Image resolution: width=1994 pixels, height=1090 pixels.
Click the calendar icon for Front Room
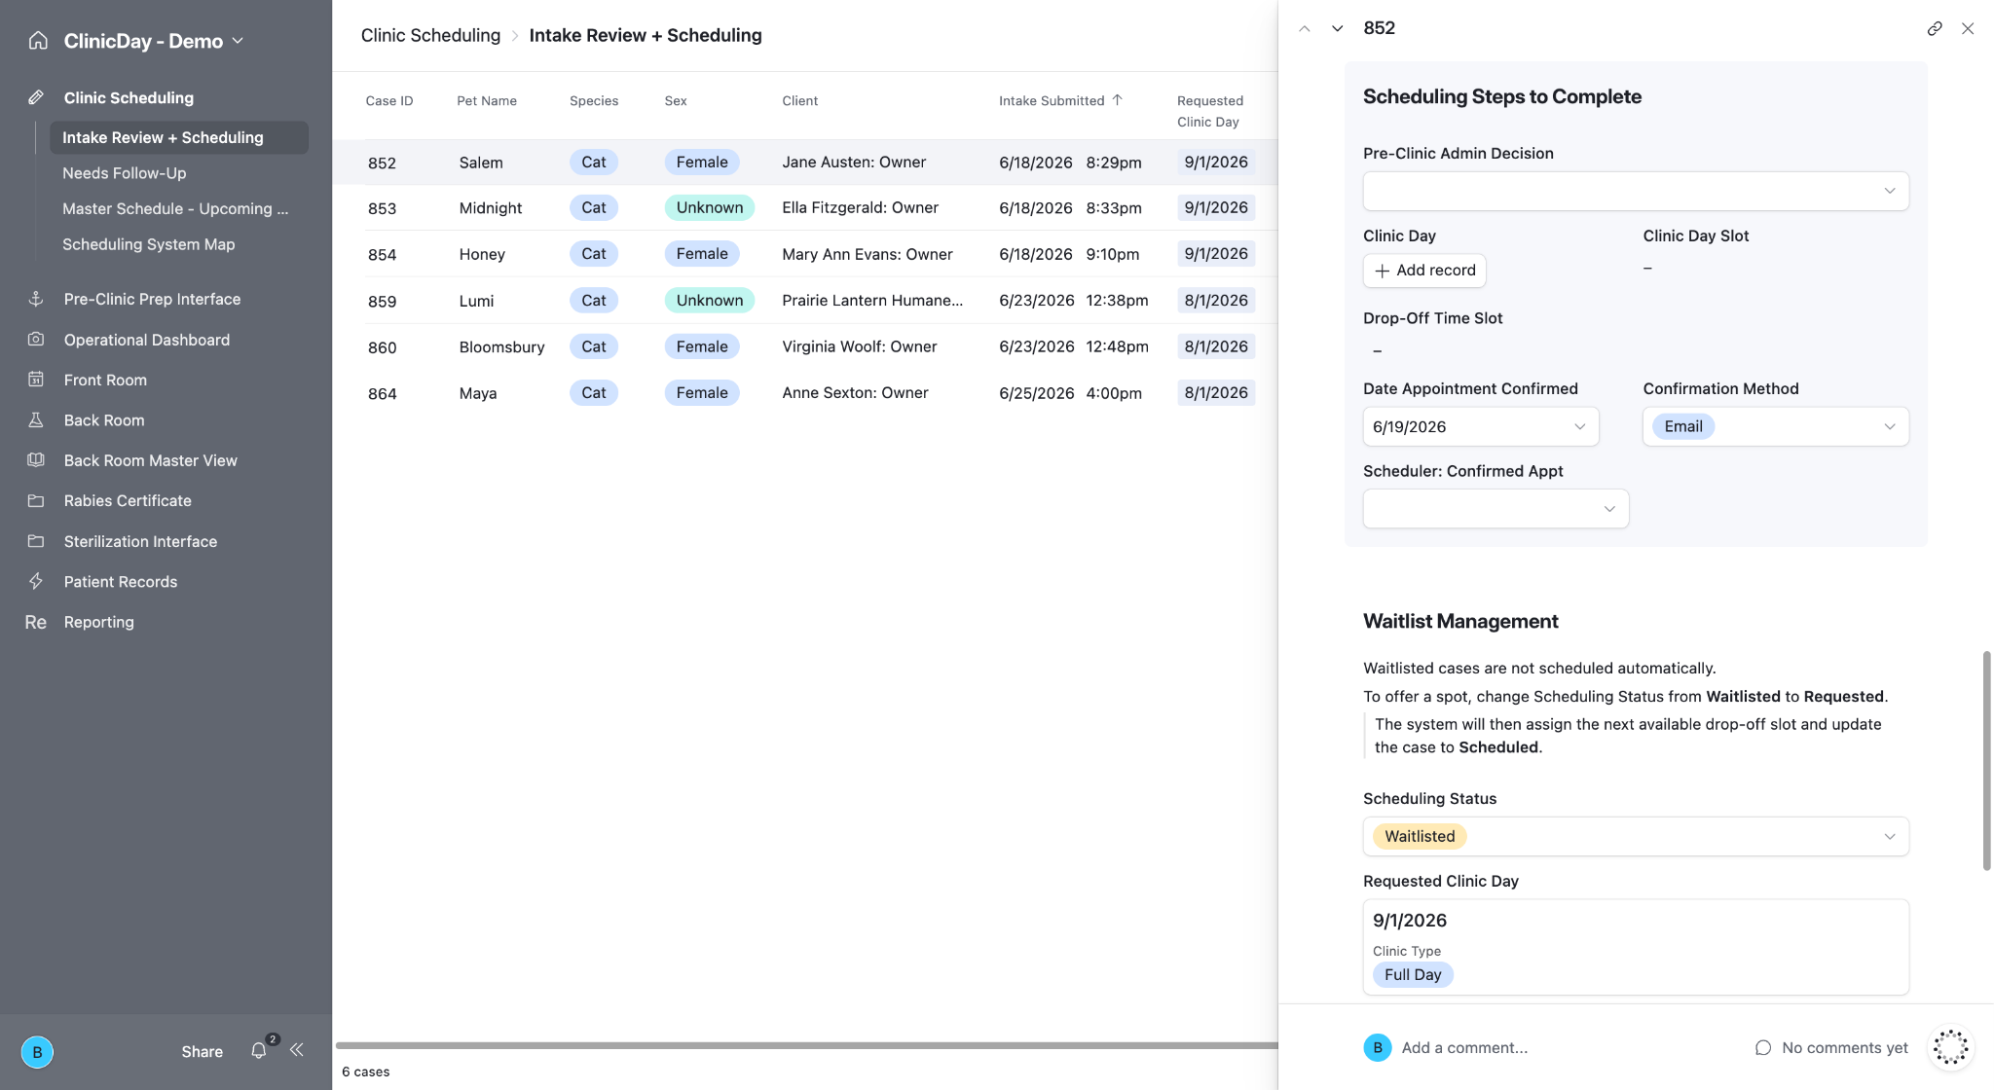(x=36, y=380)
